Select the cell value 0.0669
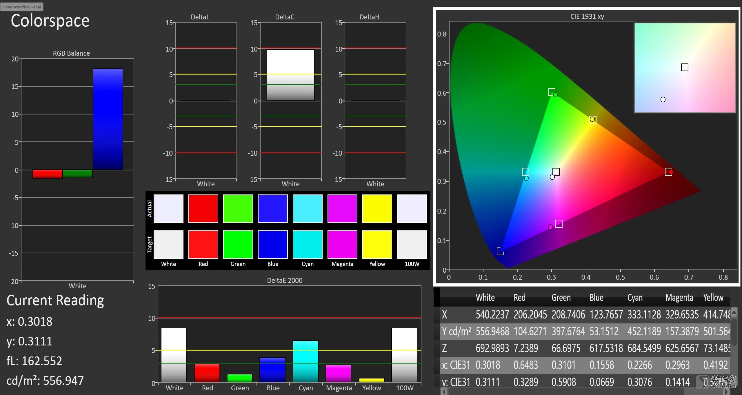 [601, 382]
